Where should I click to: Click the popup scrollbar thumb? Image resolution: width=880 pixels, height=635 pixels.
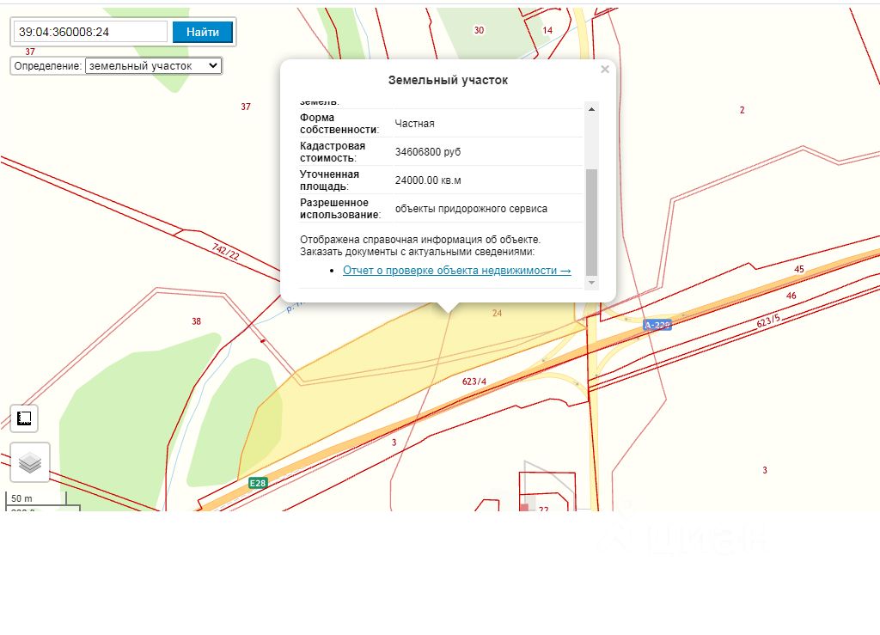click(x=591, y=223)
